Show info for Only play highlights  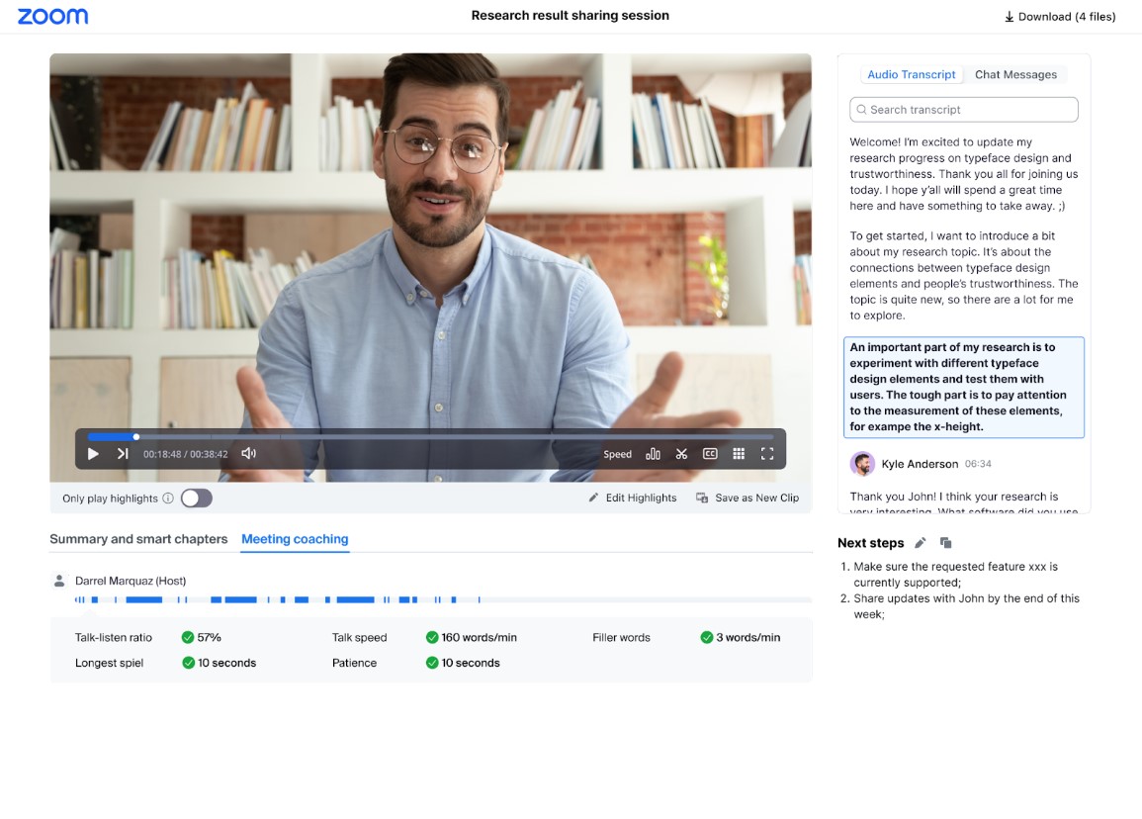(x=168, y=499)
